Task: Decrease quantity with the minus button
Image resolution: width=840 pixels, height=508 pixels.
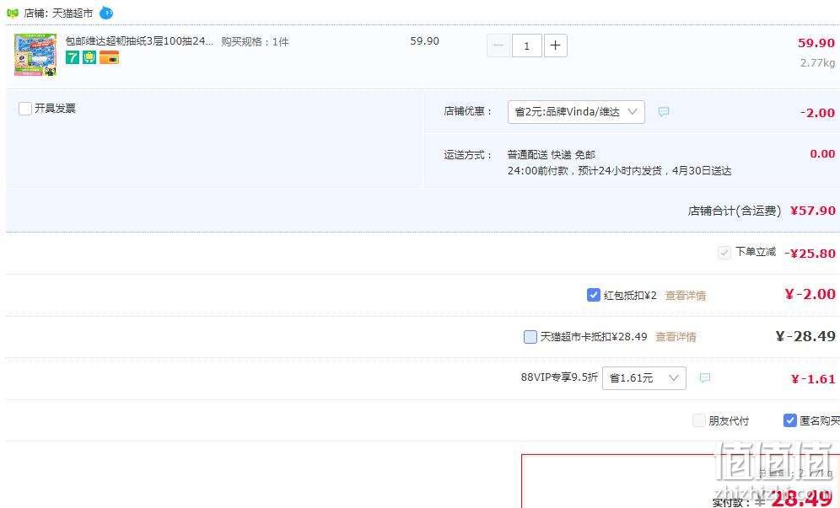Action: (498, 45)
